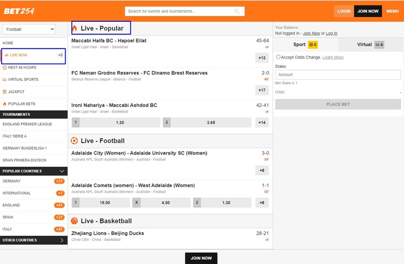Expand +8 markets for Adelaide Comets match

pos(262,203)
